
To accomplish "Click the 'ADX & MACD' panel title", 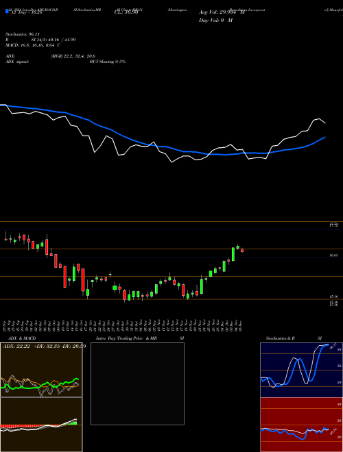I will click(22, 338).
